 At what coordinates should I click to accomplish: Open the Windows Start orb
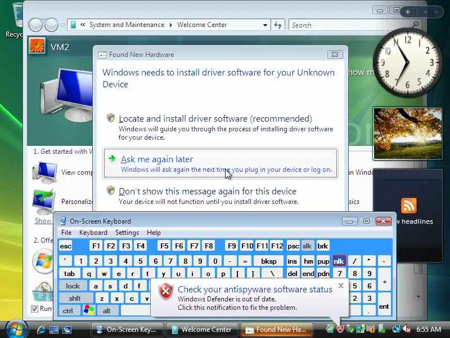coord(16,329)
